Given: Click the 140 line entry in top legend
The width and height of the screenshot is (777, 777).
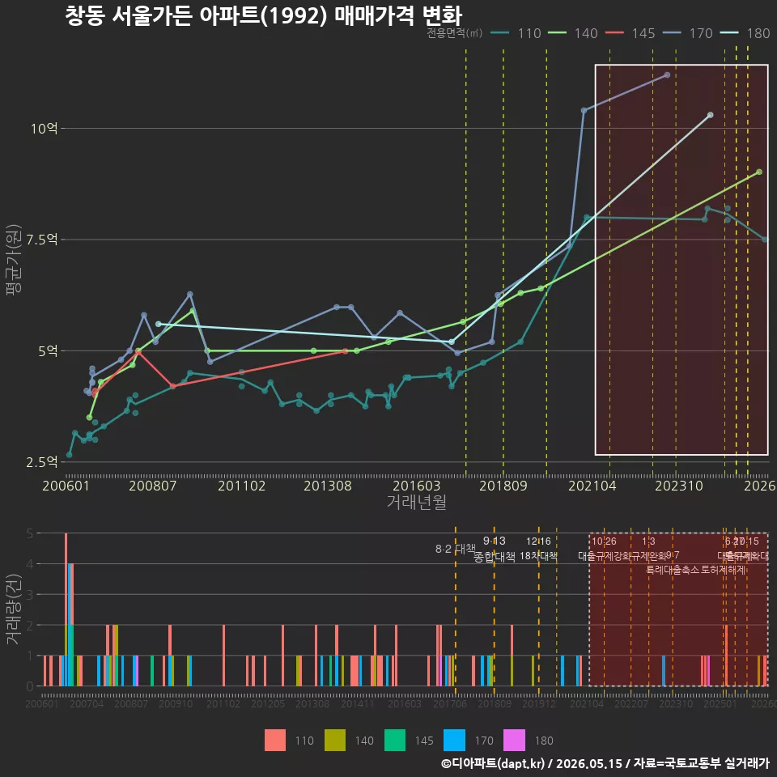Looking at the screenshot, I should tap(572, 33).
